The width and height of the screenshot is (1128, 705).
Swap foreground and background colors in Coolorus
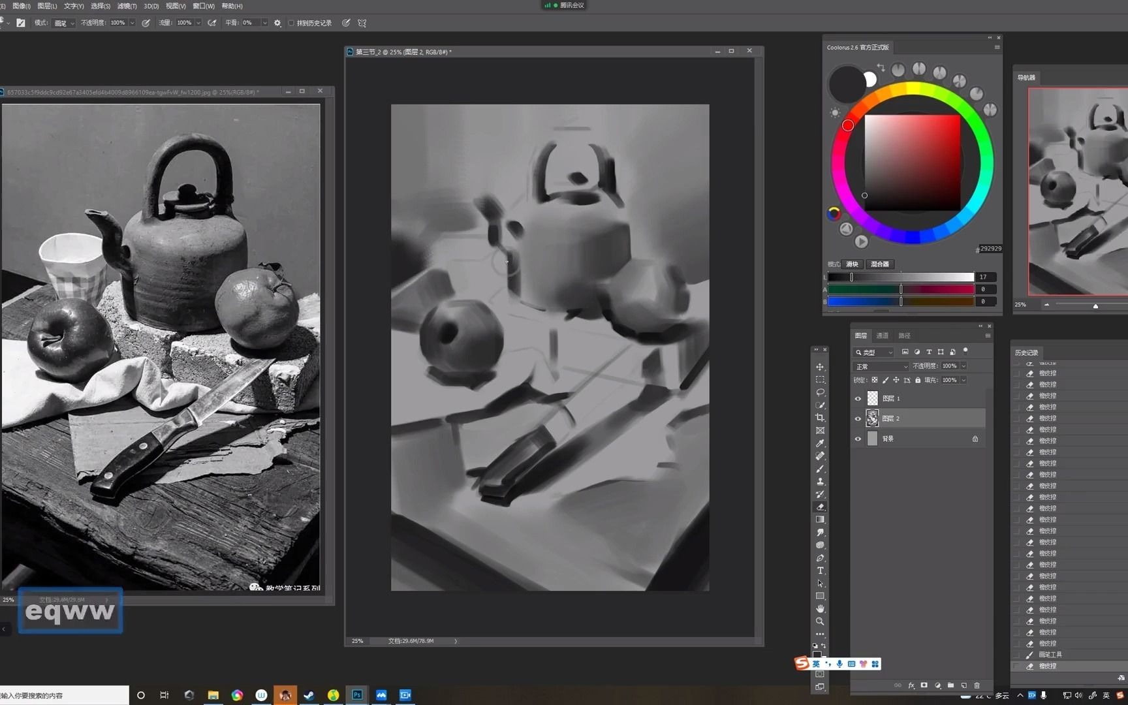pos(881,67)
